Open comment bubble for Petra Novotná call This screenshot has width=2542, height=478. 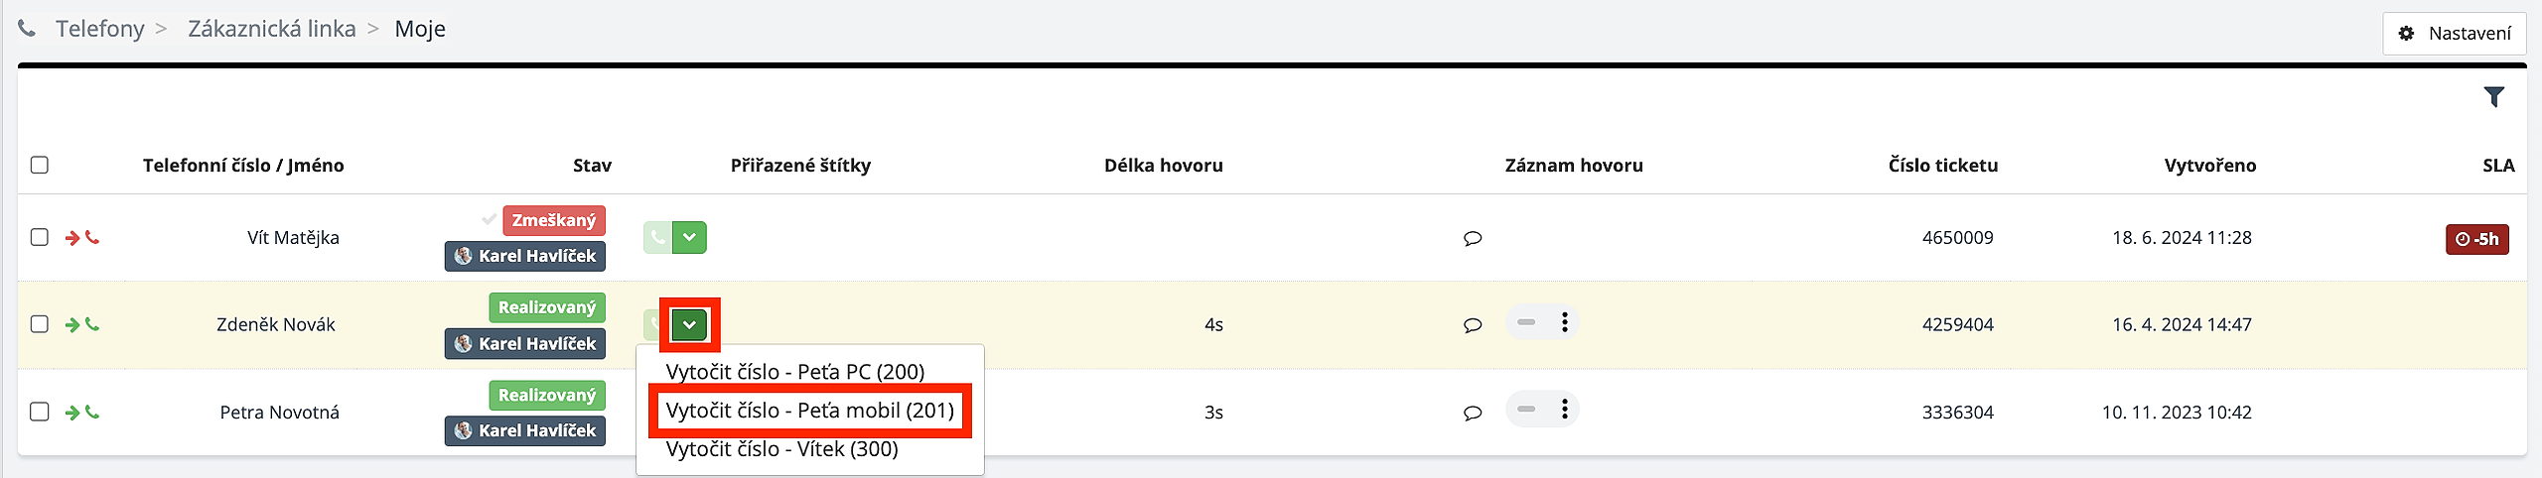pyautogui.click(x=1473, y=413)
